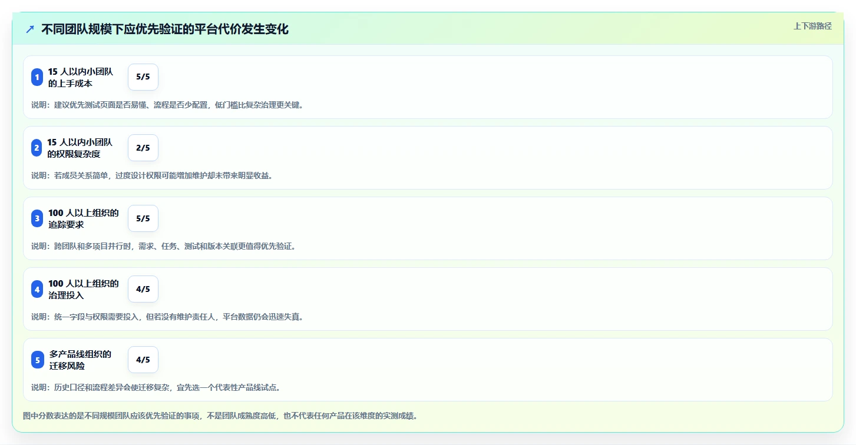Screen dimensions: 856x445
Task: Click the 4/5 score for 迁移风险
Action: [x=143, y=360]
